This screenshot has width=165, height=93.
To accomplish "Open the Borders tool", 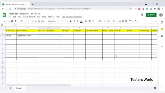I will pos(89,21).
